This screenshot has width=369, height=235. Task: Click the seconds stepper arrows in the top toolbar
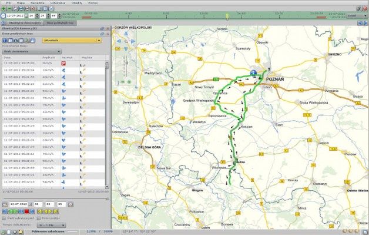pos(59,16)
